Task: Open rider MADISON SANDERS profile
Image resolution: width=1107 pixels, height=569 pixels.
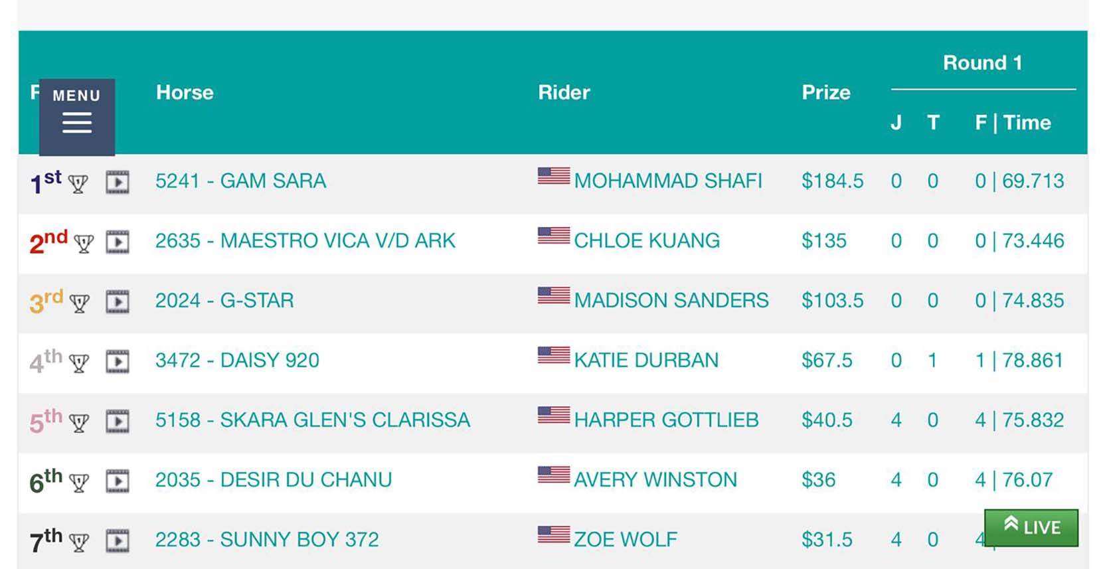Action: pos(671,301)
